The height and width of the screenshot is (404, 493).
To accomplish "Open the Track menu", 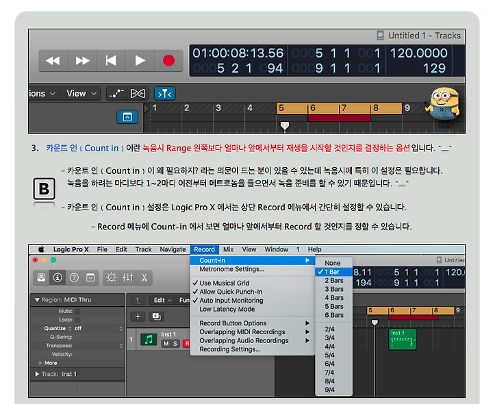I will click(x=143, y=249).
